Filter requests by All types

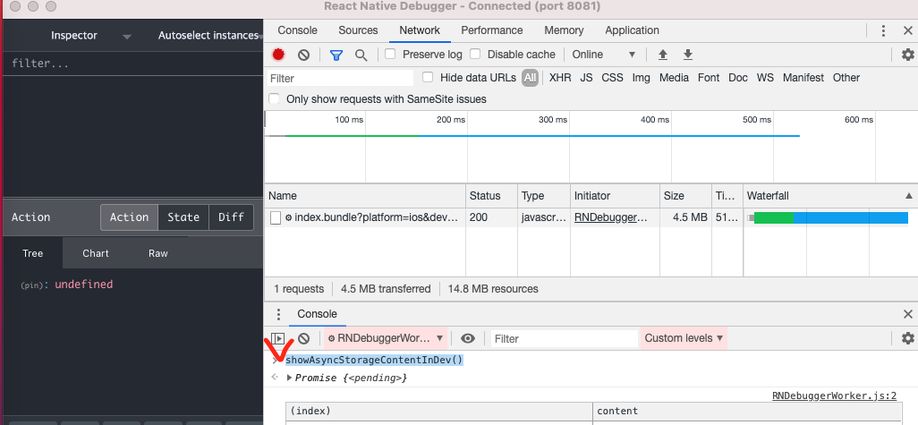point(531,78)
